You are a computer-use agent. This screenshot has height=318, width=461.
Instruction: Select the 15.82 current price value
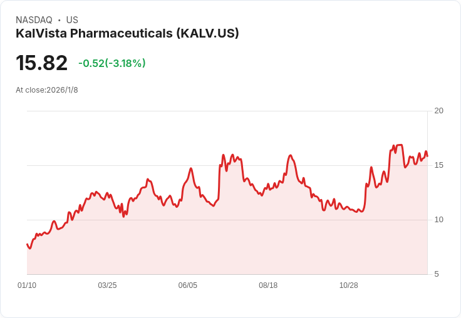[x=41, y=63]
